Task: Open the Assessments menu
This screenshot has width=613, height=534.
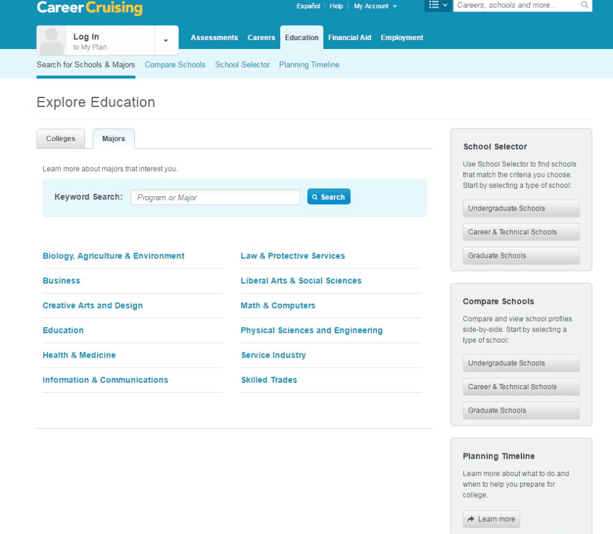Action: point(214,38)
